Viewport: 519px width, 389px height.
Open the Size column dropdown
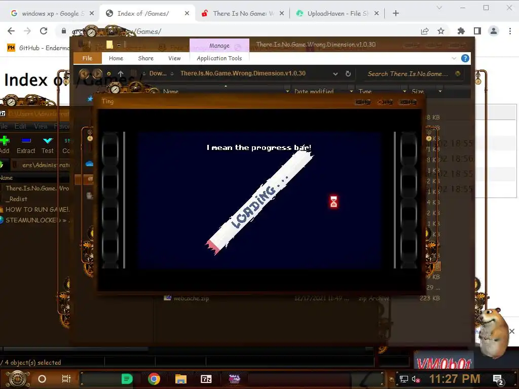pyautogui.click(x=440, y=91)
